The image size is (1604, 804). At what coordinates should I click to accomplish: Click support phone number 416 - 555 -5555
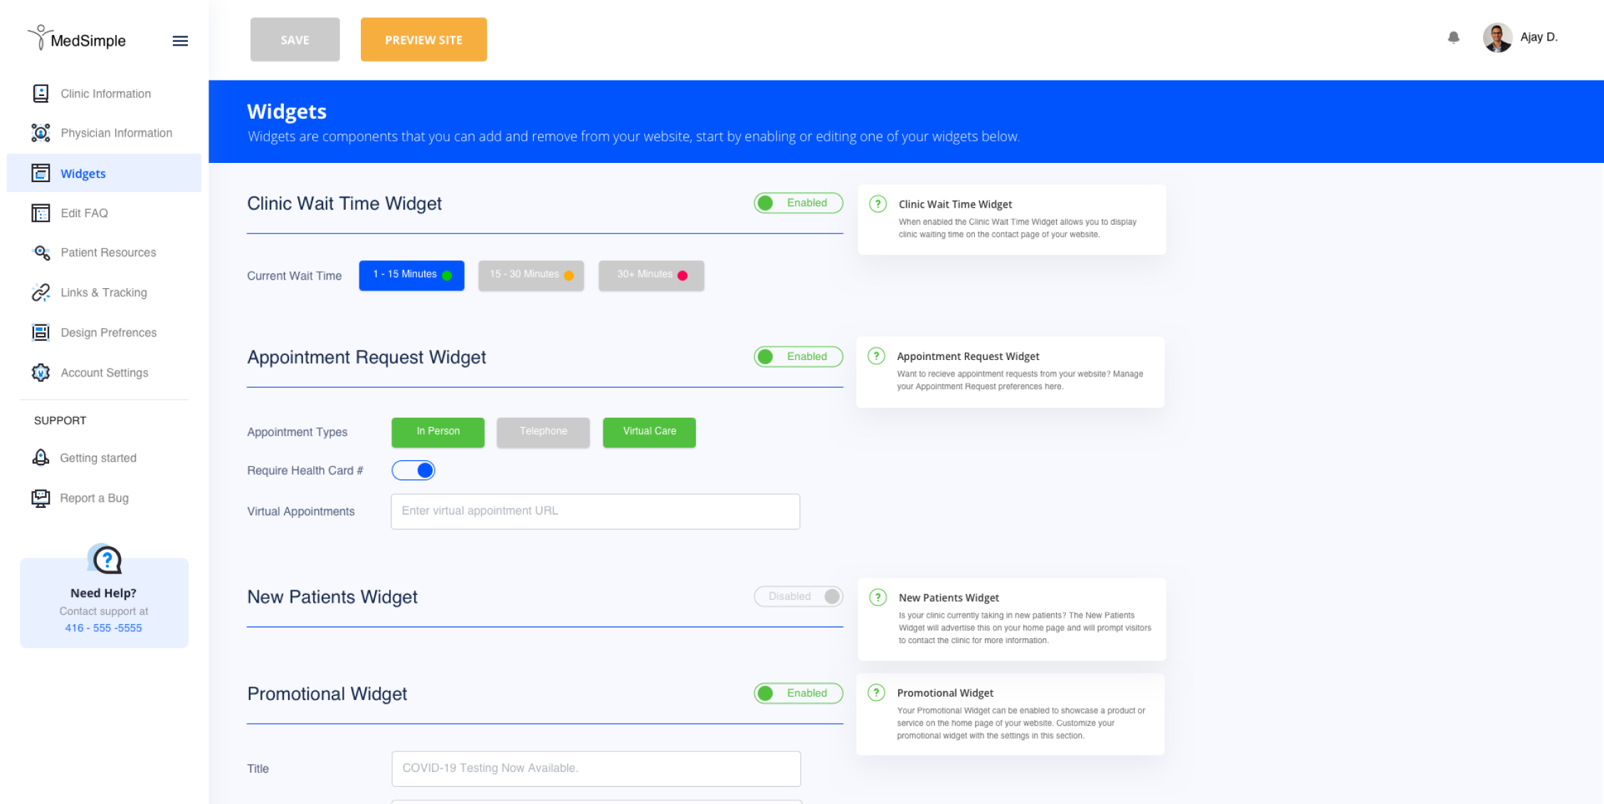tap(103, 628)
